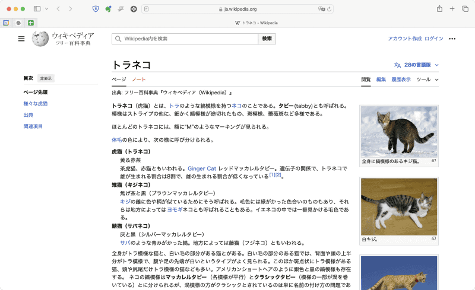Image resolution: width=475 pixels, height=290 pixels.
Task: Click the language translate icon beside 28の言語版
Action: pos(397,65)
